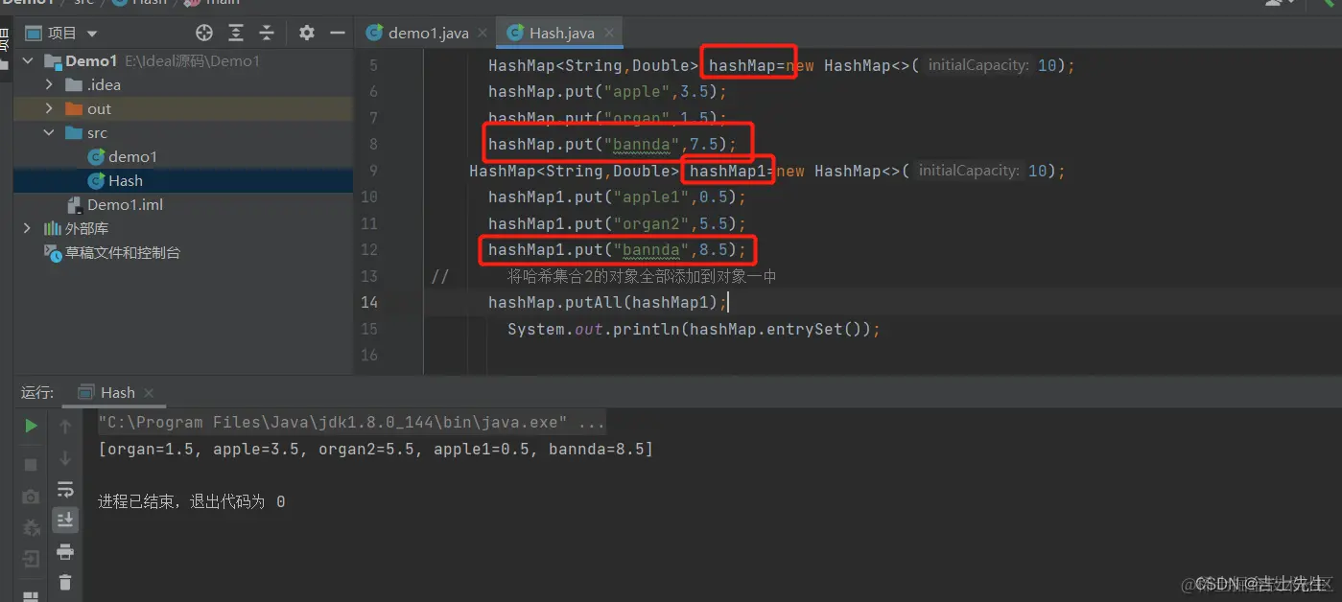Click 进程已结束 exit code message

click(191, 502)
